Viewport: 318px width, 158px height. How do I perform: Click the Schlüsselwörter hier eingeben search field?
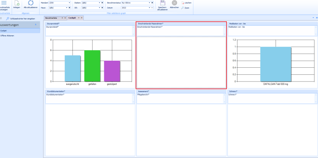23,19
